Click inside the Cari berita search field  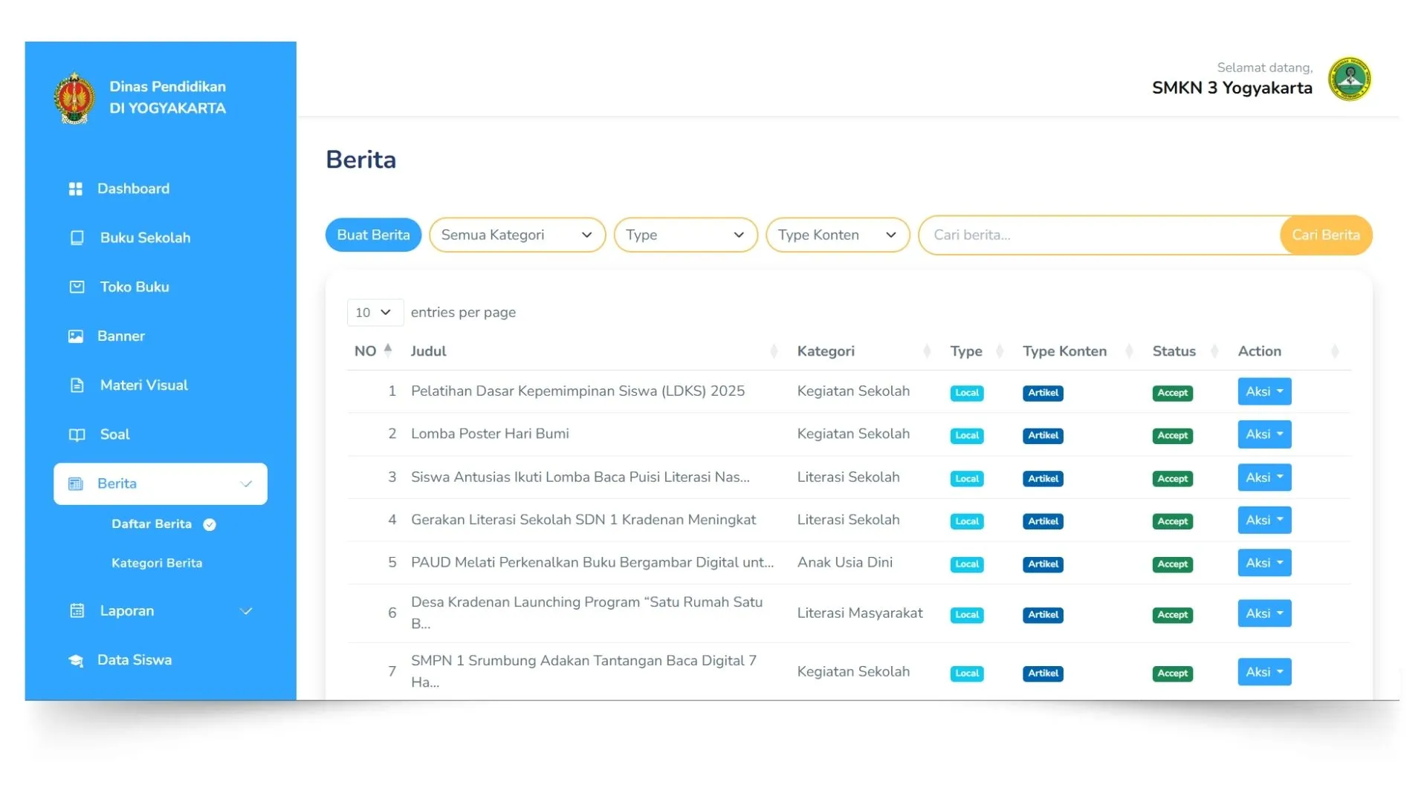click(x=1078, y=235)
